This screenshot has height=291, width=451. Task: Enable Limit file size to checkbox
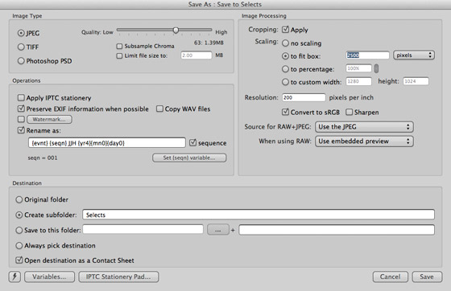[119, 55]
